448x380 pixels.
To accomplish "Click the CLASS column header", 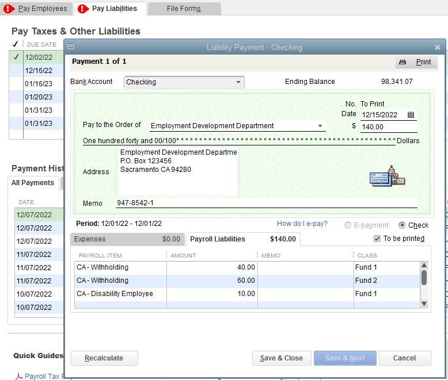I will coord(367,255).
